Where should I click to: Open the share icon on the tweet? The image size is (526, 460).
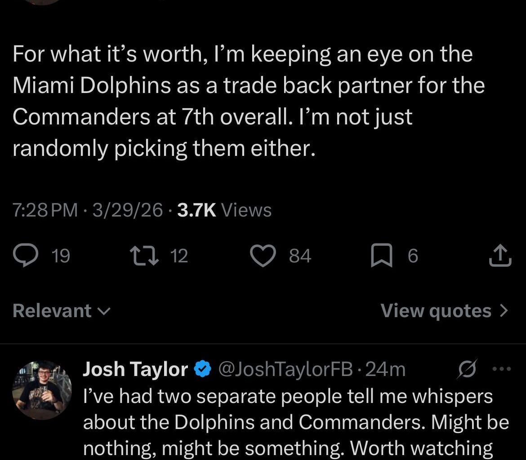[x=500, y=255]
